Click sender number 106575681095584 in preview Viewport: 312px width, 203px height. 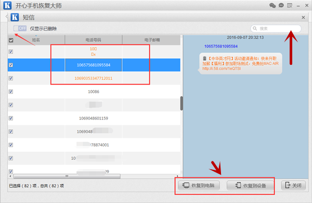click(221, 46)
